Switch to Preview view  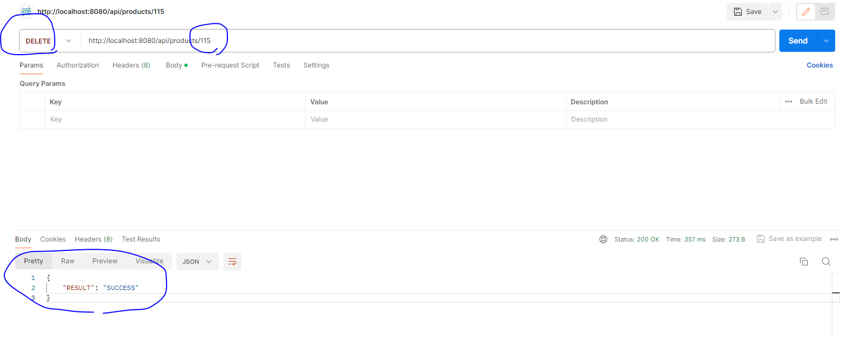pos(105,261)
